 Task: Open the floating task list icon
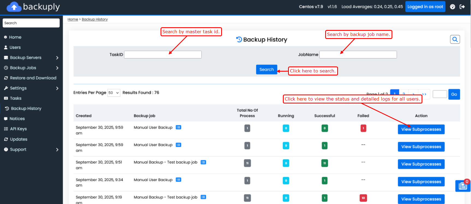pos(463,186)
